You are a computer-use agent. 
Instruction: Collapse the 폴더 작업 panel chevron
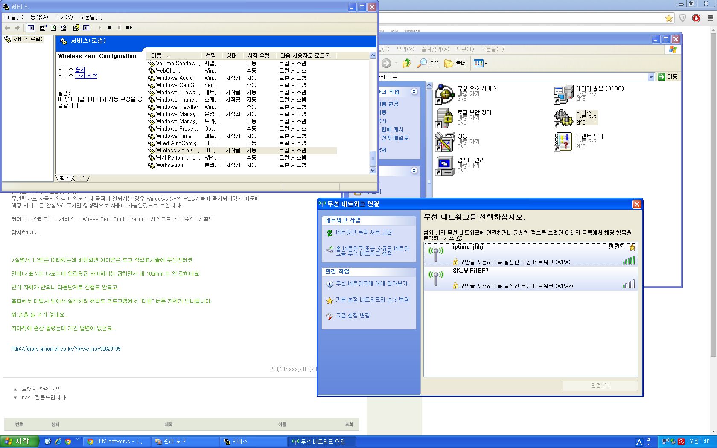[414, 91]
